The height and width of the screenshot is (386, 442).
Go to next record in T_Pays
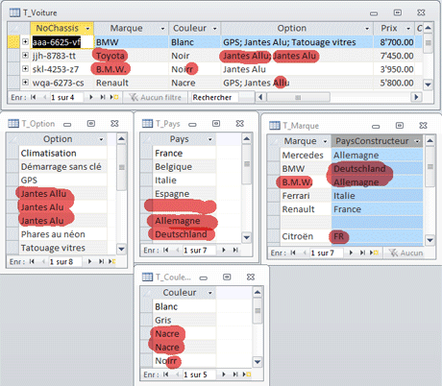[x=224, y=250]
